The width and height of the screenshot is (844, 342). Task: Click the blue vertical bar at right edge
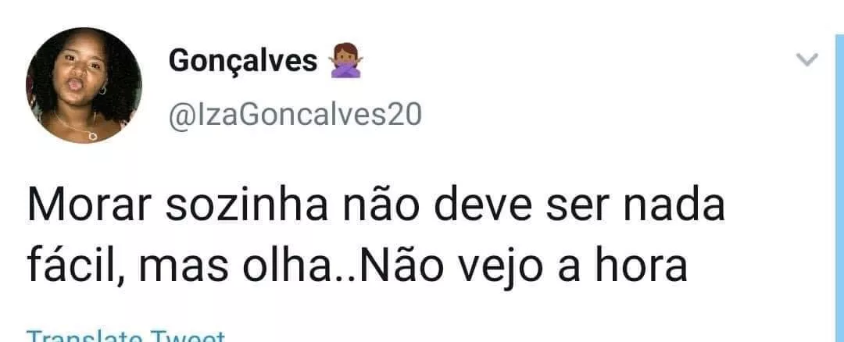point(839,188)
